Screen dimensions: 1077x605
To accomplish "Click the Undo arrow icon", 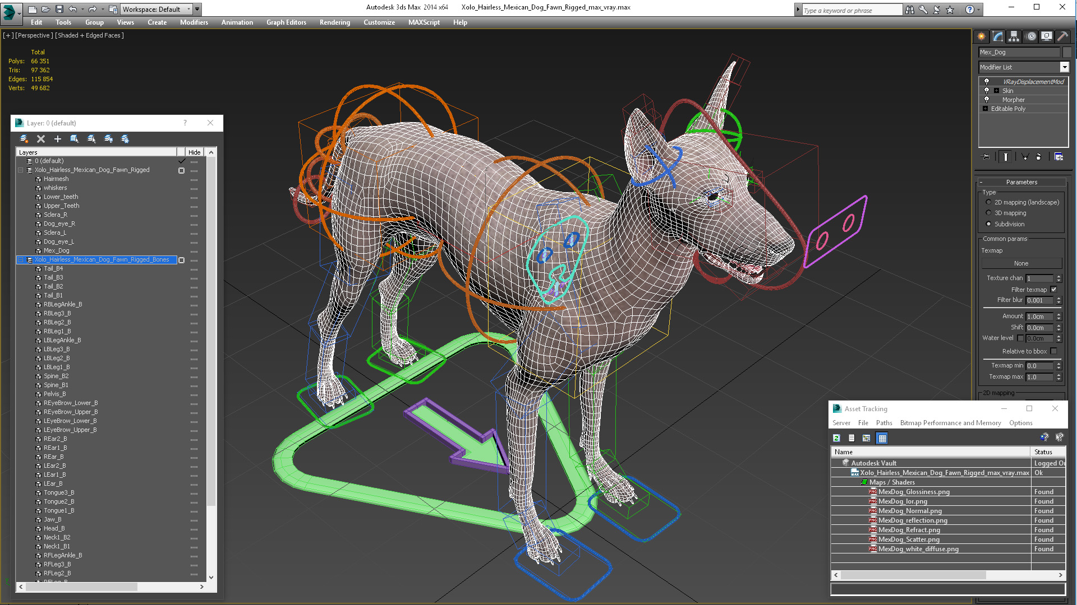I will (x=72, y=9).
